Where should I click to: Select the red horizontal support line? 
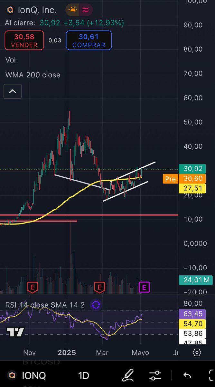point(89,215)
